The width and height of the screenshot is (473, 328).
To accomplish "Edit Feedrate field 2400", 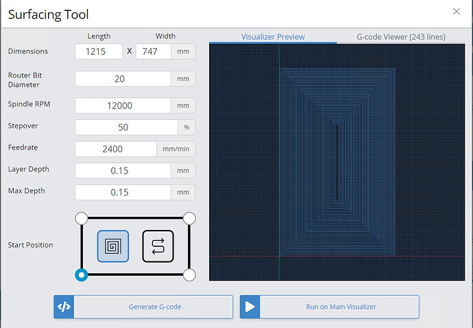I will [x=116, y=149].
